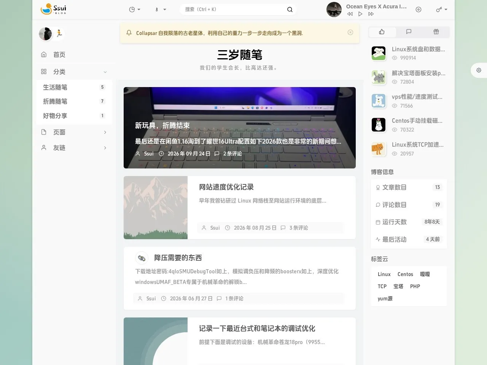This screenshot has height=365, width=487.
Task: Open the pie-chart dropdown in the header
Action: [135, 10]
